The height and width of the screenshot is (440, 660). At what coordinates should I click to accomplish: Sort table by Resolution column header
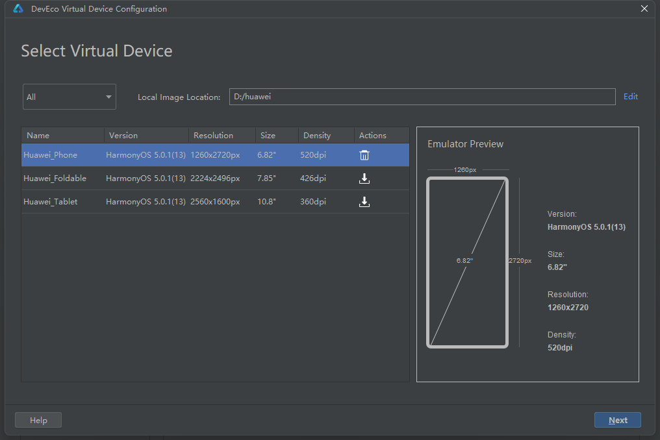point(222,136)
